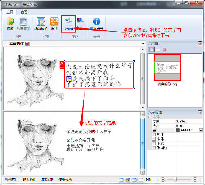
Task: Click the highlighted 于 character in image
Action: point(69,79)
